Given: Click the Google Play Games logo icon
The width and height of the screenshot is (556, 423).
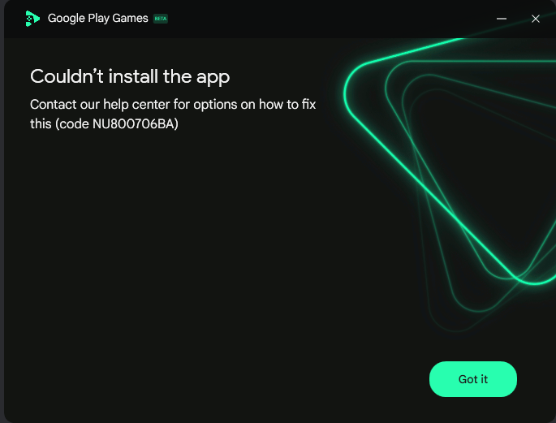Looking at the screenshot, I should pos(32,19).
